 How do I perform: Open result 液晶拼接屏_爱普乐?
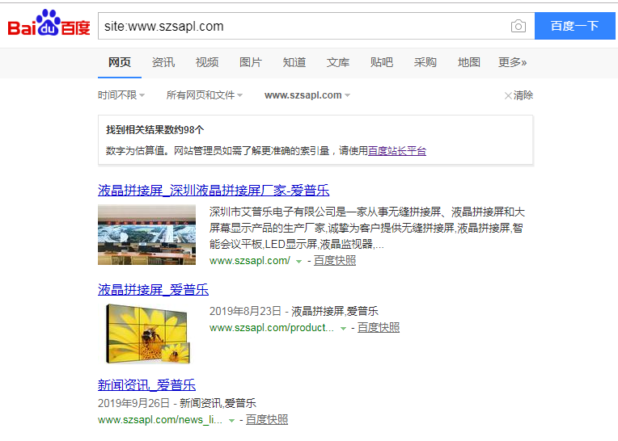(154, 290)
